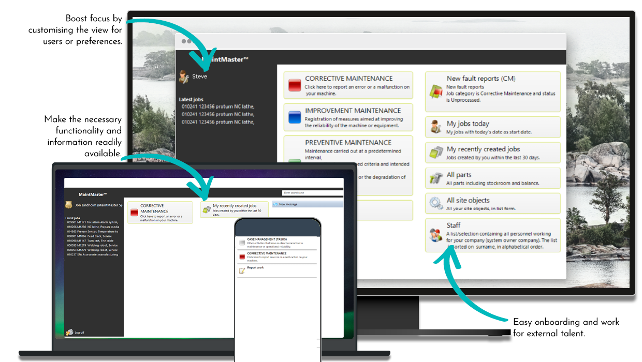642x362 pixels.
Task: Click Jon Lindholm's badge avatar
Action: tap(69, 203)
